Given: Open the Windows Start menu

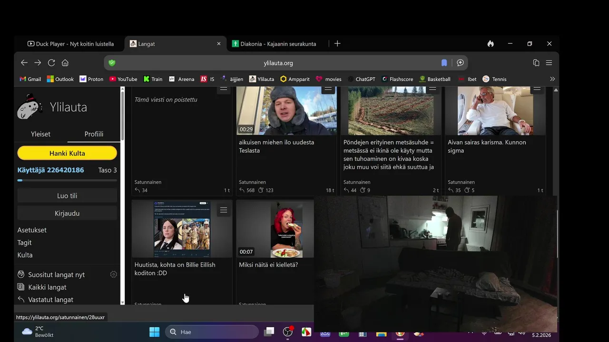Looking at the screenshot, I should click(155, 332).
